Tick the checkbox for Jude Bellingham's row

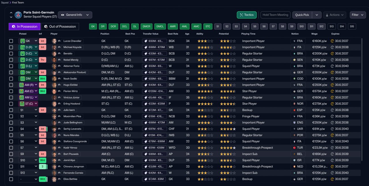pyautogui.click(x=11, y=122)
